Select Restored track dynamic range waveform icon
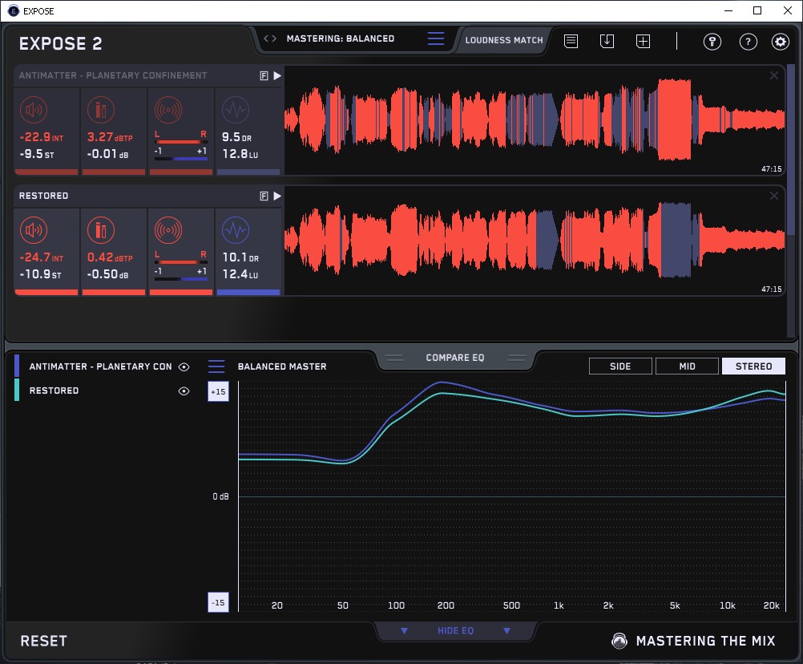The image size is (803, 664). point(236,230)
